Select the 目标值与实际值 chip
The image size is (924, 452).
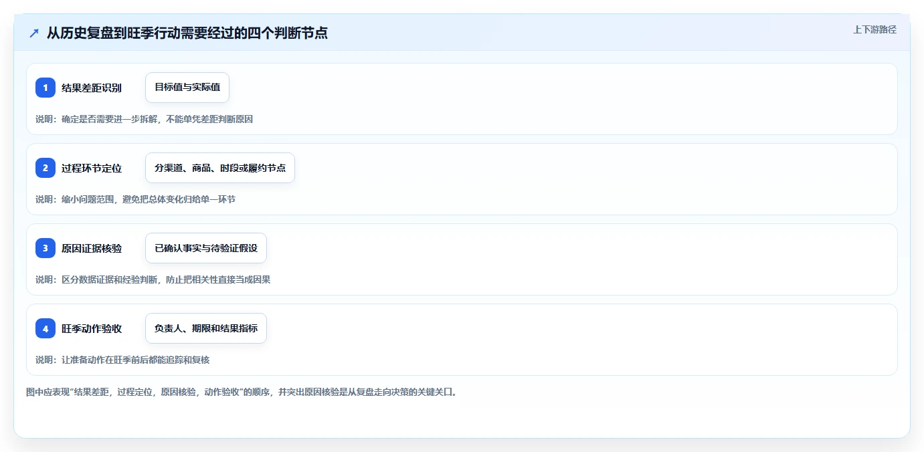[187, 88]
